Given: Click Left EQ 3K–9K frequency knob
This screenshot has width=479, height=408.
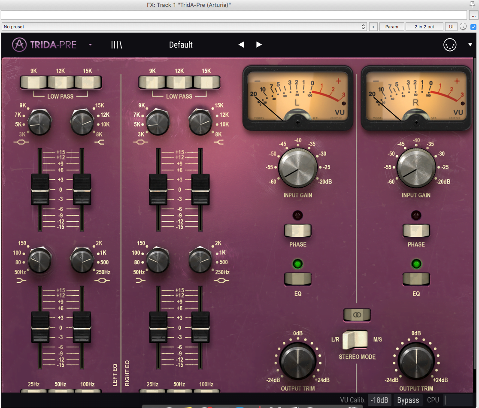Looking at the screenshot, I should coord(39,122).
